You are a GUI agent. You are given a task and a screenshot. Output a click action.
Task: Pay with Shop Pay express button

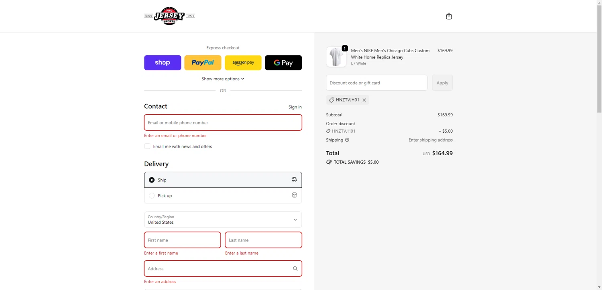[x=163, y=63]
